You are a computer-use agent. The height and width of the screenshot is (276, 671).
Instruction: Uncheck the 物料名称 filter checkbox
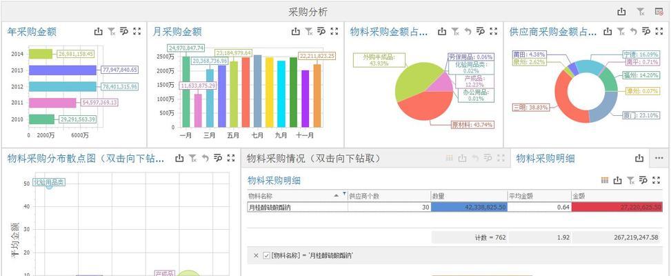point(266,255)
